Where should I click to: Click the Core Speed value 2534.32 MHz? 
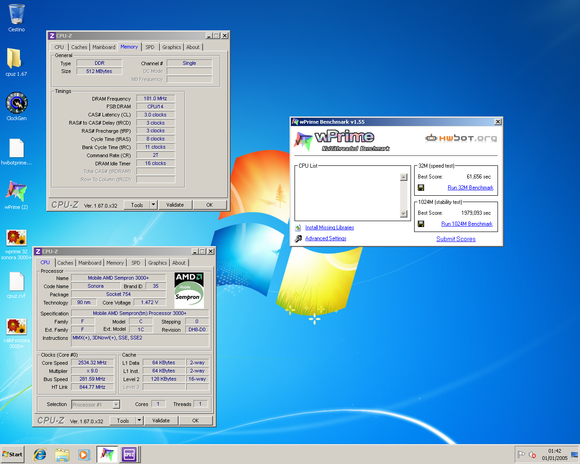click(x=92, y=362)
